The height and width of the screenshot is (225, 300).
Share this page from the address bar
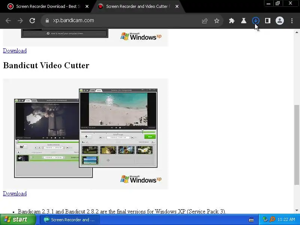tap(205, 21)
